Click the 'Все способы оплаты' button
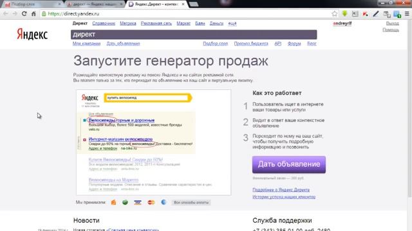The height and width of the screenshot is (231, 412). coord(191,203)
